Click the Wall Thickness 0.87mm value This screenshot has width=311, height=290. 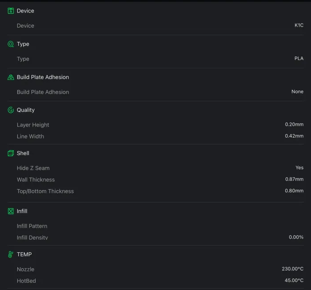click(294, 179)
